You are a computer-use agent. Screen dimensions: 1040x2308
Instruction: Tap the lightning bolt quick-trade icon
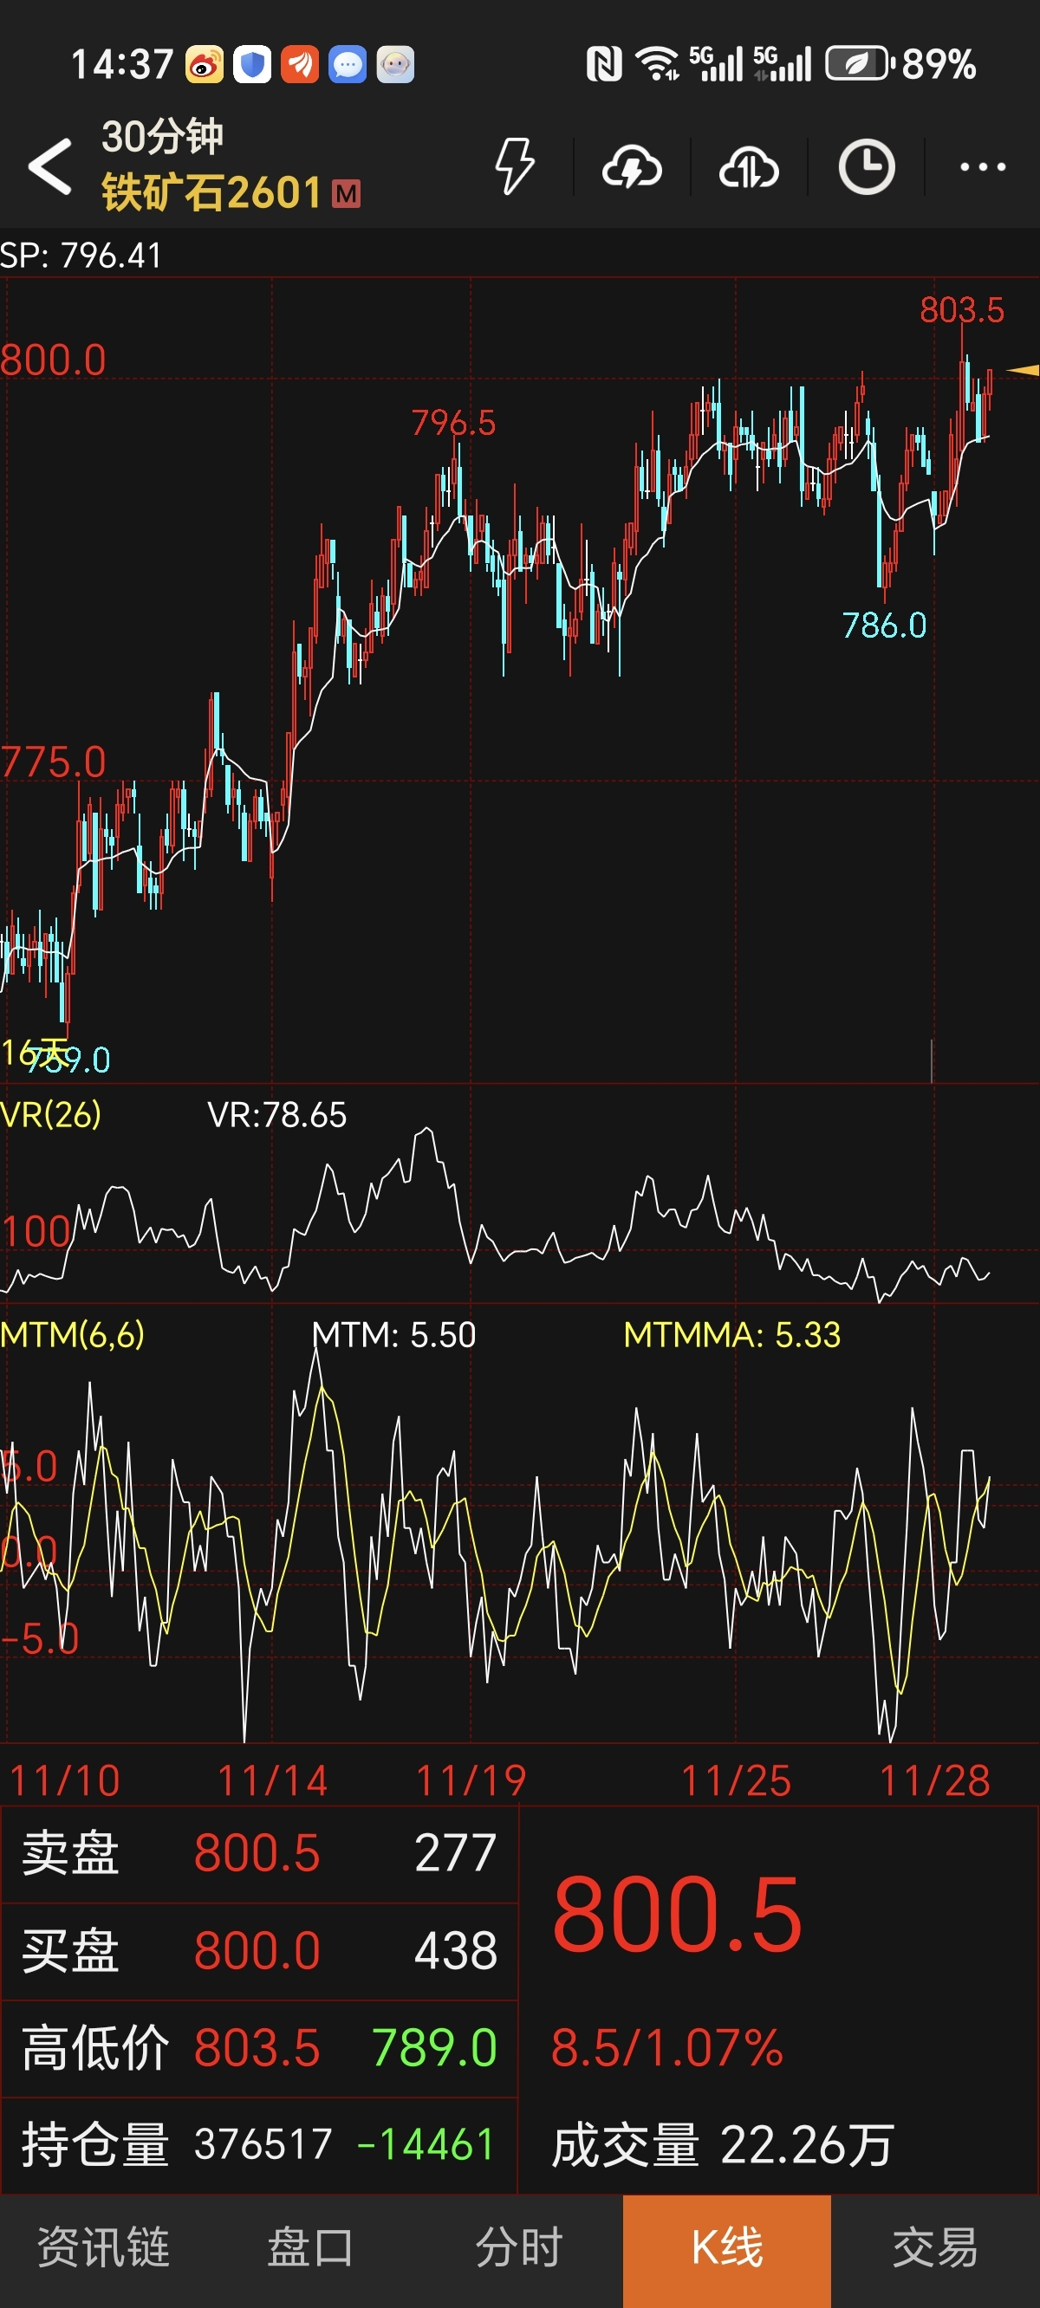pyautogui.click(x=515, y=166)
